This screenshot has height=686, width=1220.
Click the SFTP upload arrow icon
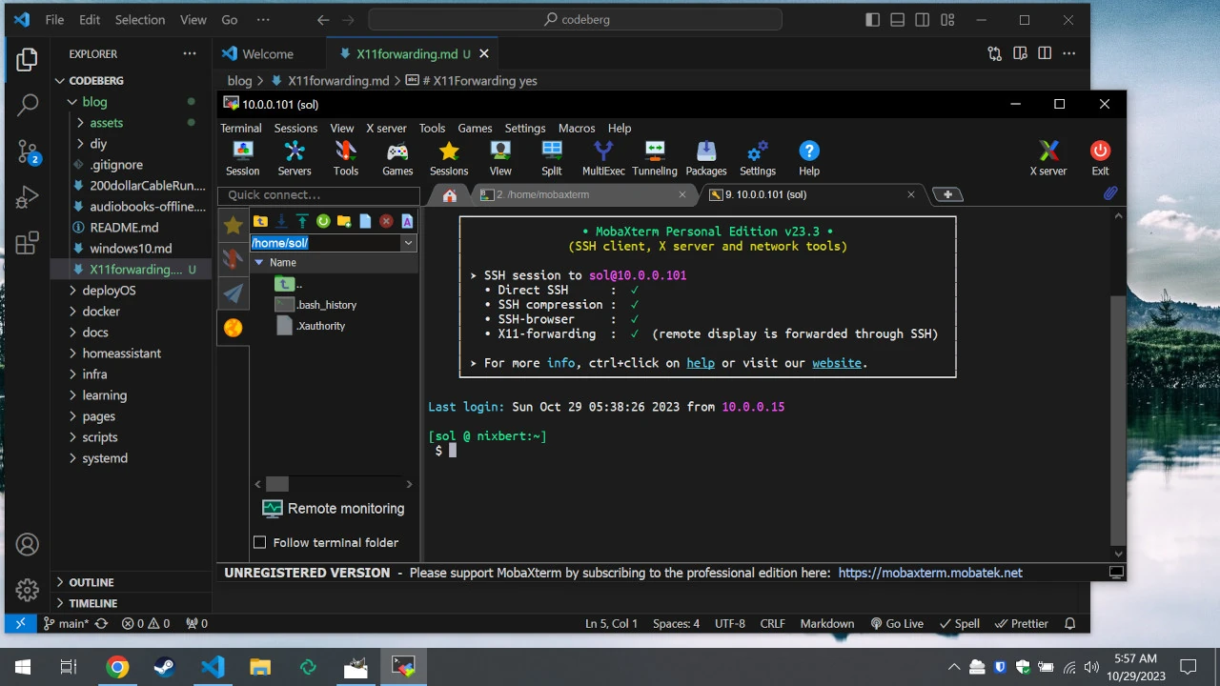pos(302,221)
